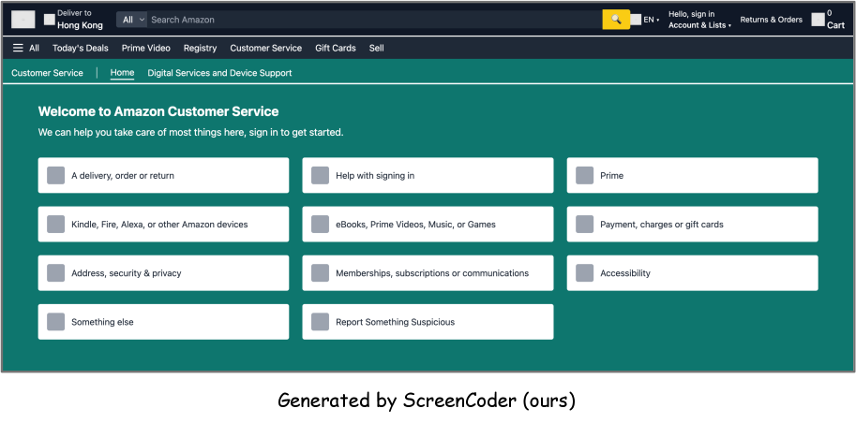
Task: Open the All hamburger menu
Action: pyautogui.click(x=26, y=48)
